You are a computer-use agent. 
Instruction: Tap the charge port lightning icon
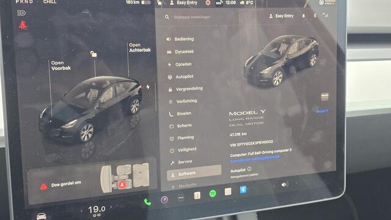(x=148, y=87)
